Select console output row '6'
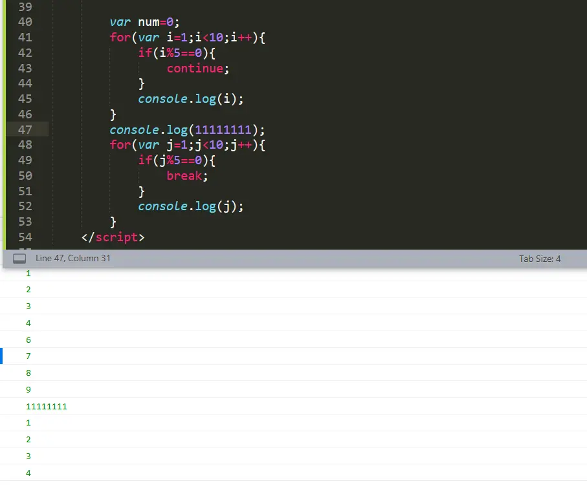 coord(294,339)
